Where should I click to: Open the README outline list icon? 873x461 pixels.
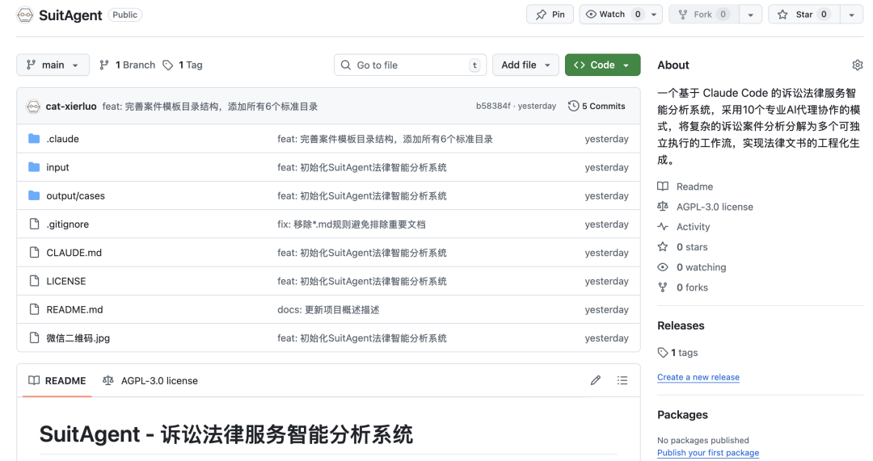pos(622,380)
